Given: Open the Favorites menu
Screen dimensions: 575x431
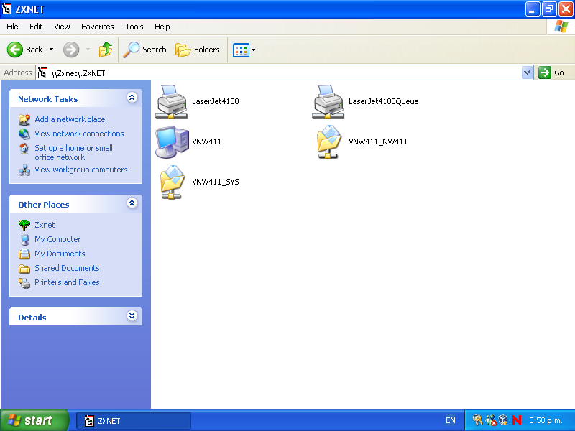Looking at the screenshot, I should coord(98,27).
